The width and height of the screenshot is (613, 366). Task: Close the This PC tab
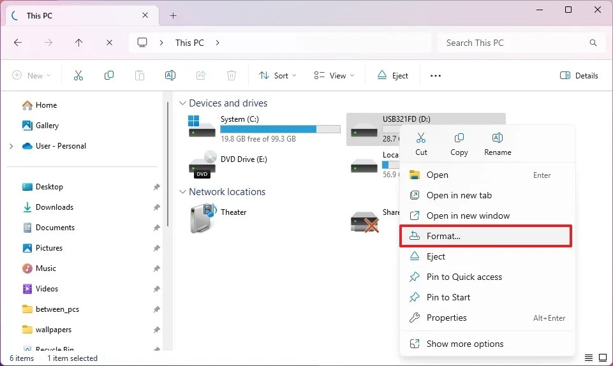(145, 15)
